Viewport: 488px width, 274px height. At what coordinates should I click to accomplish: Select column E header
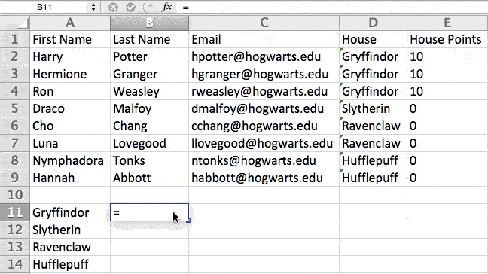(x=447, y=23)
